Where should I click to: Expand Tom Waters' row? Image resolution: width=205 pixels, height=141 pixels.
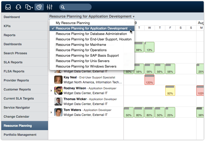coord(51,112)
